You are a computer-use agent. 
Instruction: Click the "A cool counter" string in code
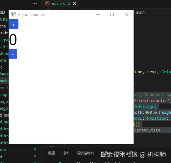[x=152, y=101]
